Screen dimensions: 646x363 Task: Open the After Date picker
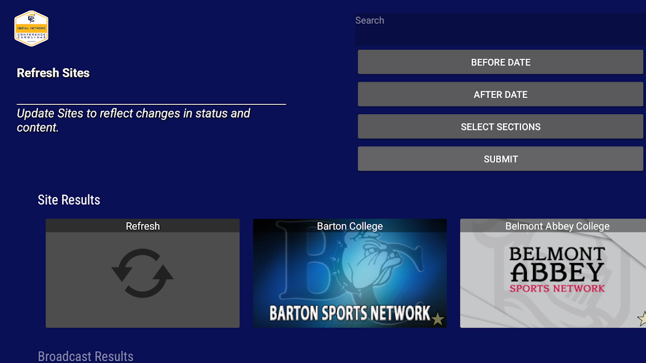tap(500, 94)
